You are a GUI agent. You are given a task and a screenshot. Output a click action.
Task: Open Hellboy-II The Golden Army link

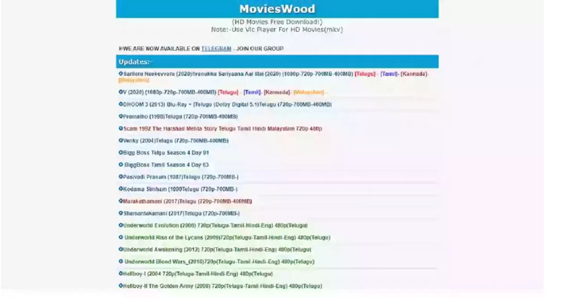click(223, 286)
